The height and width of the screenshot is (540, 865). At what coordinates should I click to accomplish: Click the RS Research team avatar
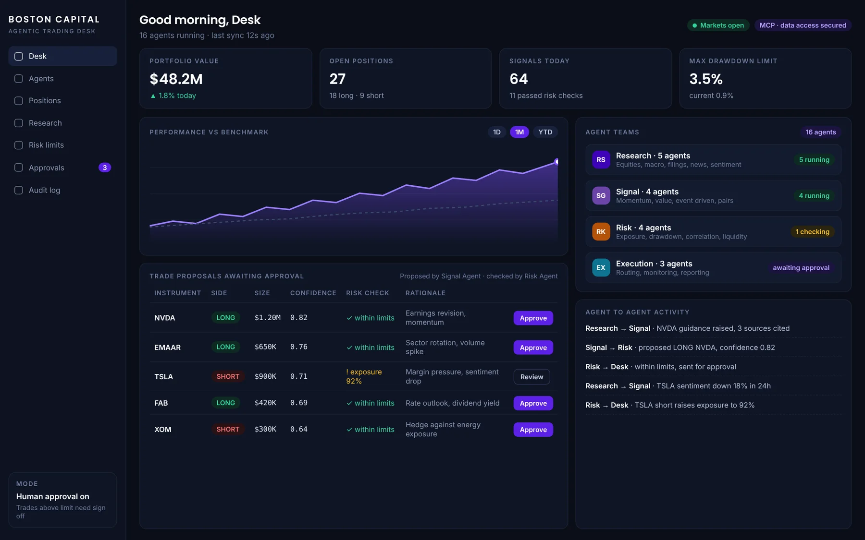click(x=601, y=160)
